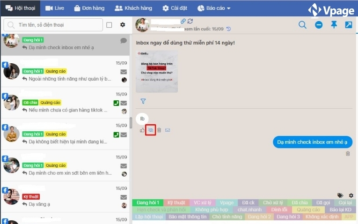This screenshot has width=358, height=224.
Task: Toggle the 'Không phù hợp' tag
Action: click(x=212, y=209)
